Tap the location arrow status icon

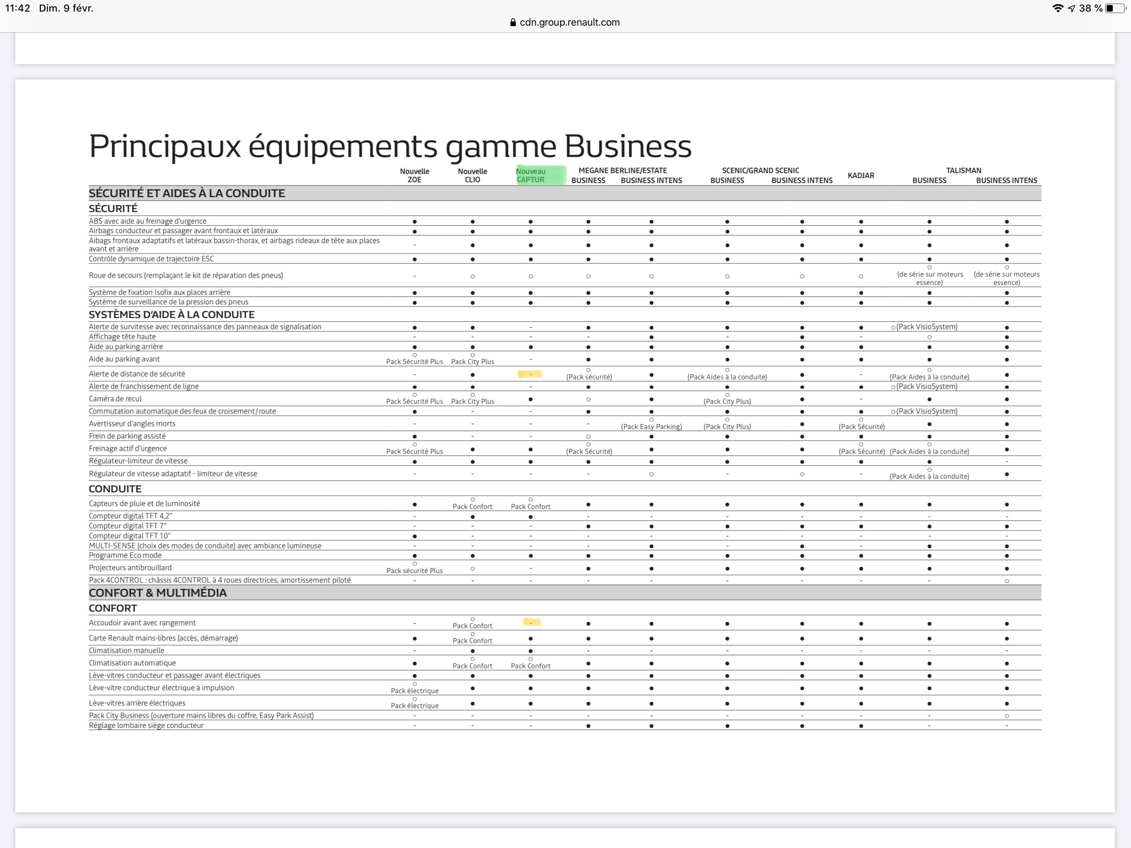[1072, 8]
